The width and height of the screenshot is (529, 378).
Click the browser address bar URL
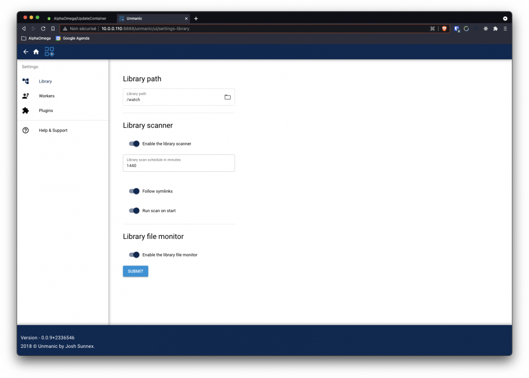[x=145, y=29]
